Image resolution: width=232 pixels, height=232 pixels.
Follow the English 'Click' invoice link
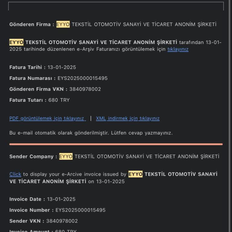point(15,174)
